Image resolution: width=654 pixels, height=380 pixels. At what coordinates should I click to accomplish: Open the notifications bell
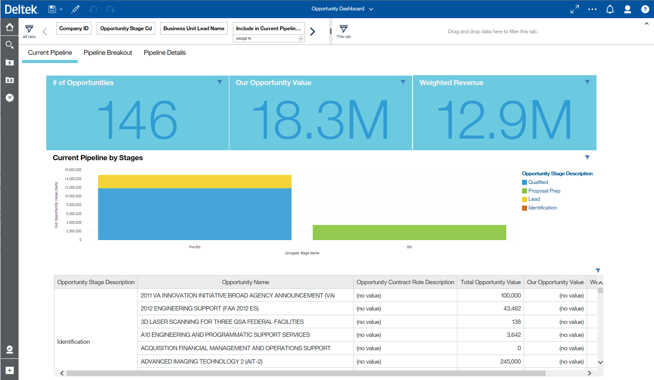click(610, 9)
